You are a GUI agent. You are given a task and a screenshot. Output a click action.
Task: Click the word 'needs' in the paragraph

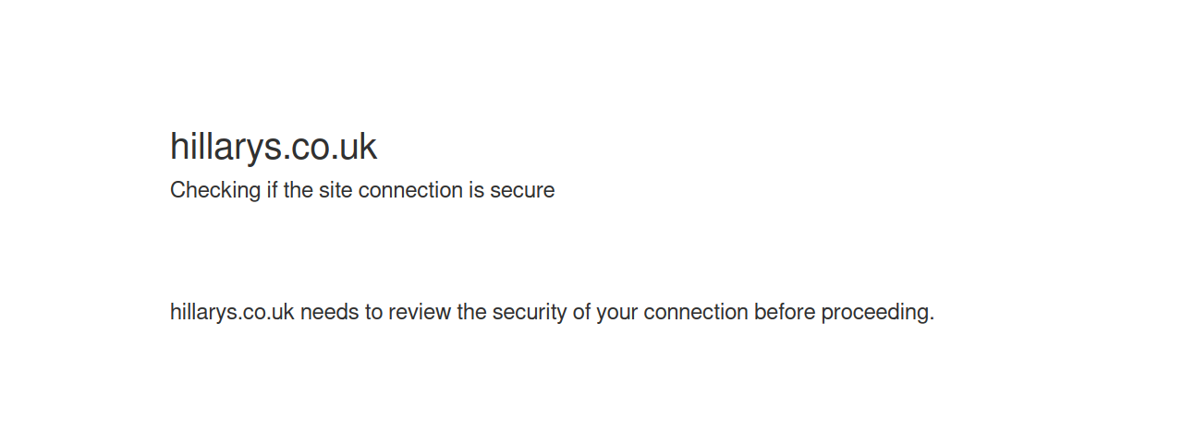[x=329, y=312]
